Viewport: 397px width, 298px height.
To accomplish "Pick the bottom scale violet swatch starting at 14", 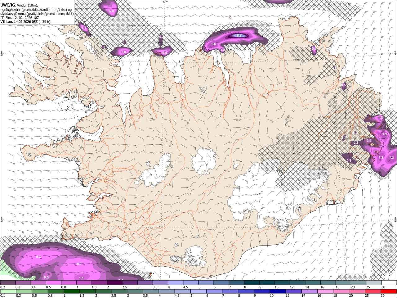I will [x=310, y=291].
